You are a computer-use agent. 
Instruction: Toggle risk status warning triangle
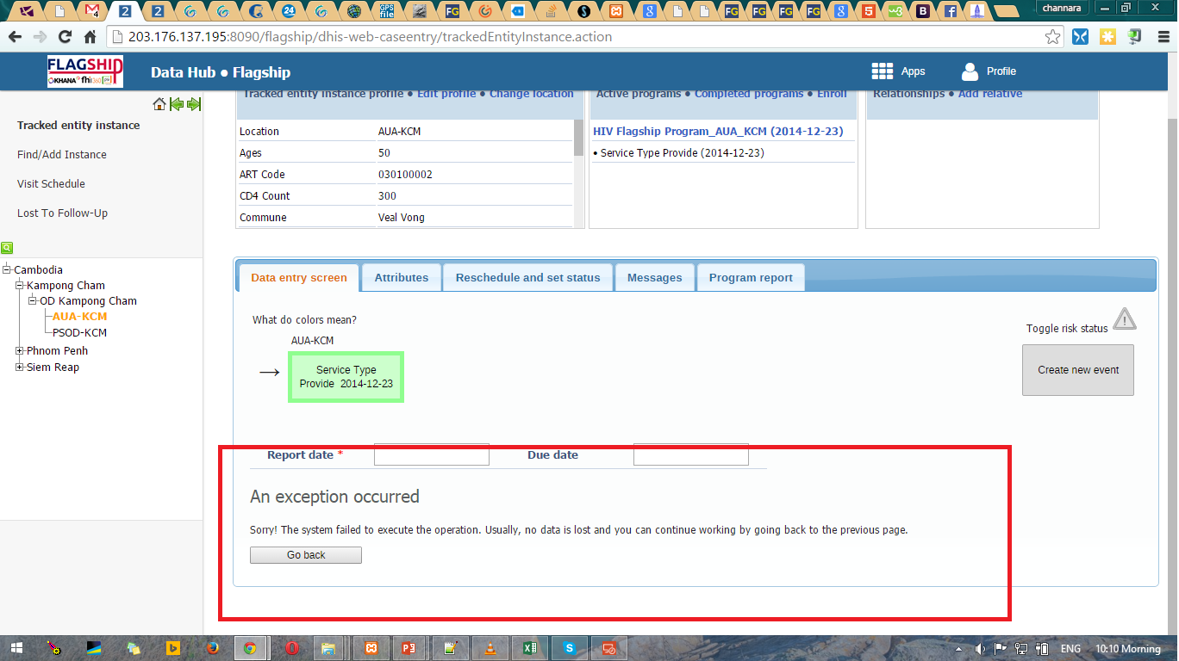pos(1124,320)
